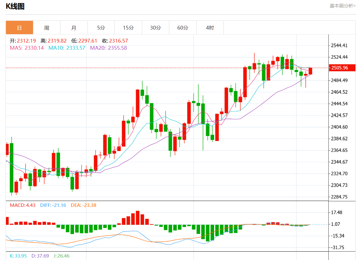362x260 pixels.
Task: Switch to the 月 monthly tab
Action: [74, 28]
